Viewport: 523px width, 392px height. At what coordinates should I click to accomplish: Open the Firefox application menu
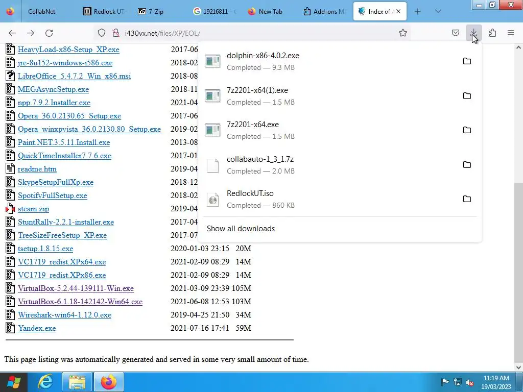click(x=511, y=33)
